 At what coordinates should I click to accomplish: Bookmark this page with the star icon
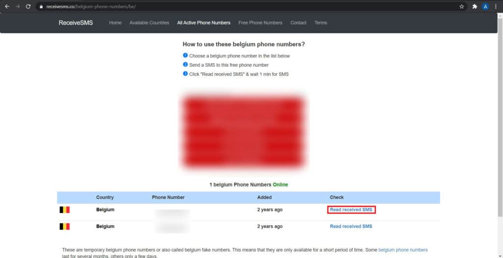(462, 6)
